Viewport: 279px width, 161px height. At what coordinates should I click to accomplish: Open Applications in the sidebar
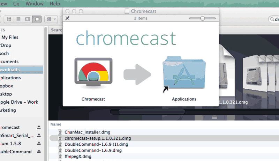[10, 78]
